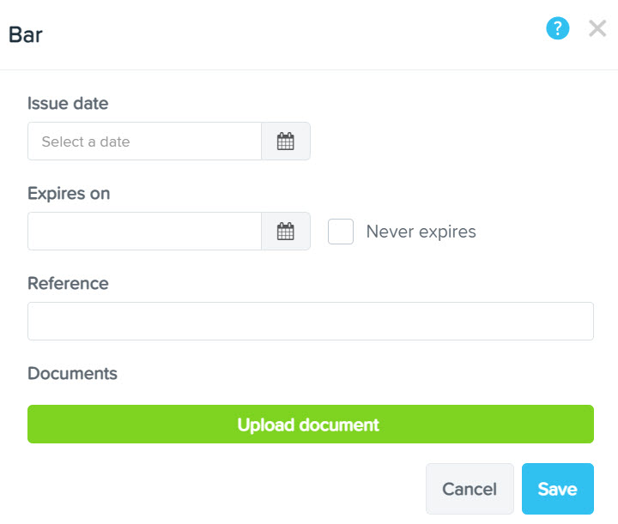This screenshot has width=618, height=524.
Task: Save the Bar qualification details
Action: pyautogui.click(x=557, y=489)
